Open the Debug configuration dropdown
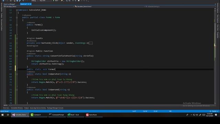 (x=34, y=1)
